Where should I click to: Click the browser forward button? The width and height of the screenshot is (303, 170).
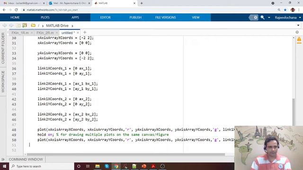pos(10,10)
